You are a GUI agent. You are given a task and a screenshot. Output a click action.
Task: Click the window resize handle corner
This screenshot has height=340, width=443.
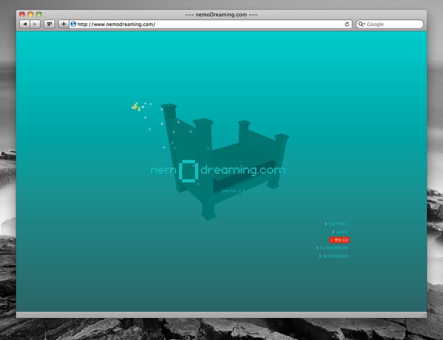tap(424, 315)
